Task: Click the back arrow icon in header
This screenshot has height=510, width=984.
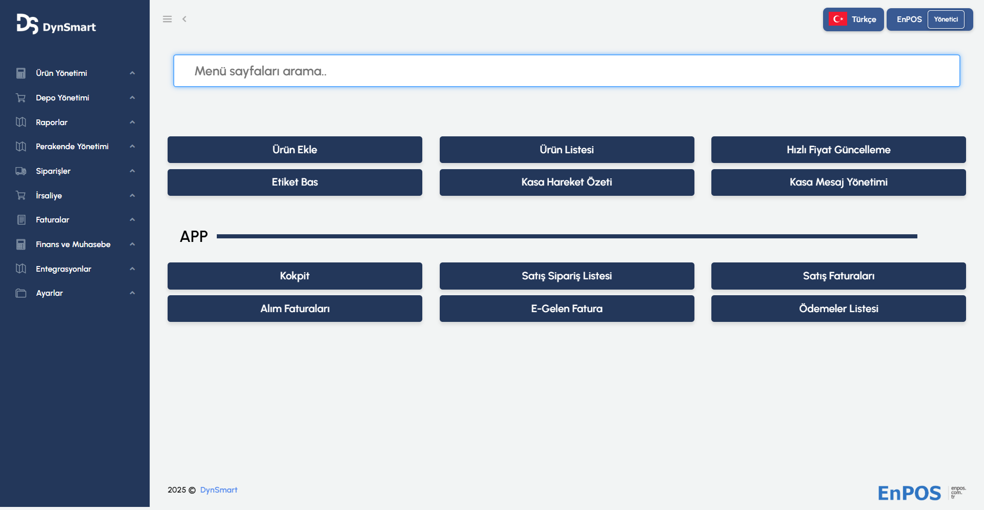Action: pos(184,19)
